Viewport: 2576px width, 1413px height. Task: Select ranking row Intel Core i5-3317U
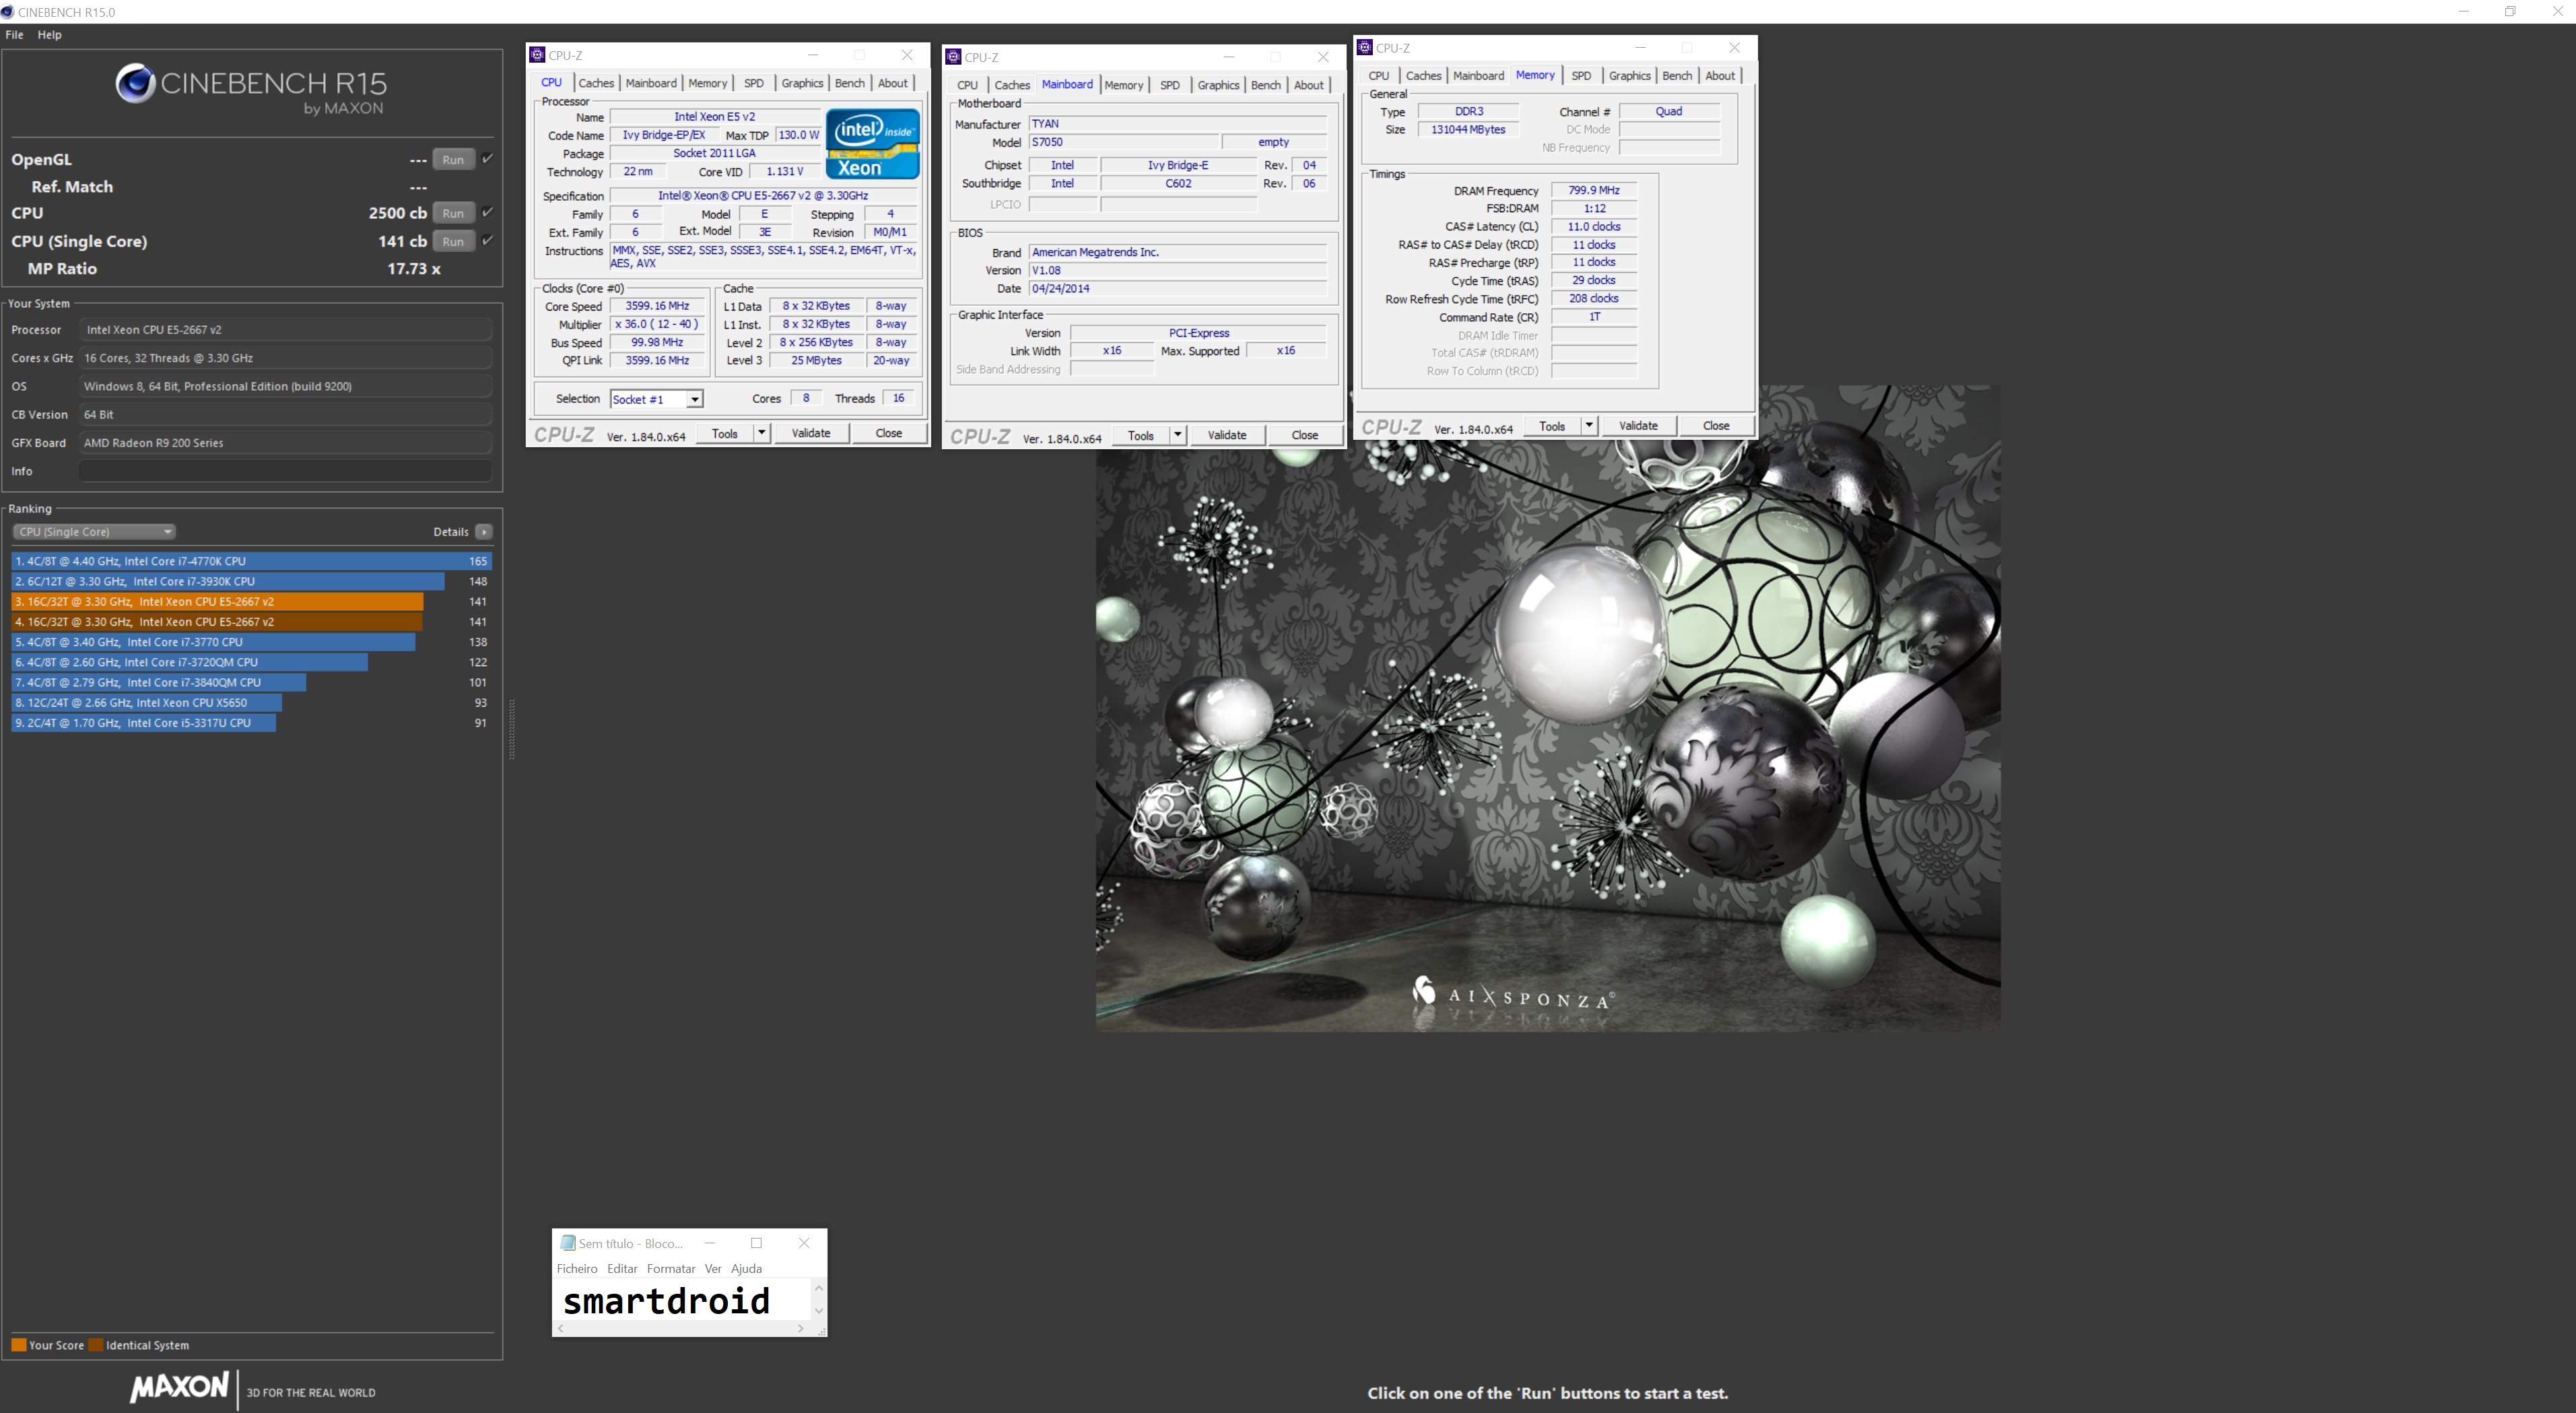251,722
